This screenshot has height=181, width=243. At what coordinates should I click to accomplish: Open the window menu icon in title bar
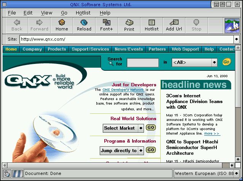pos(4,4)
